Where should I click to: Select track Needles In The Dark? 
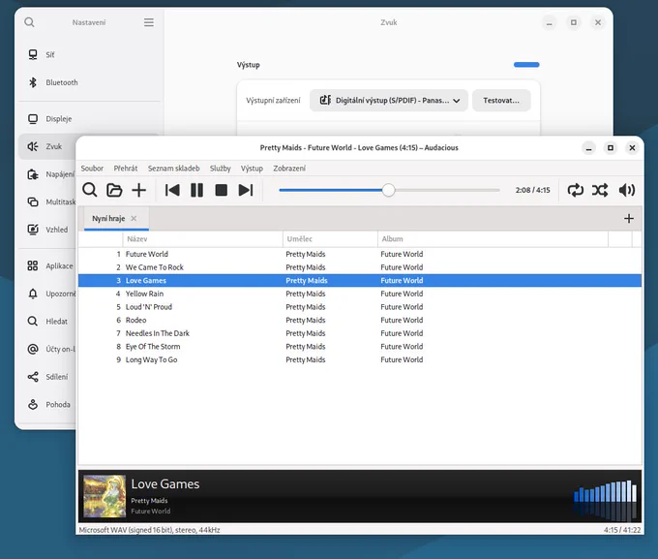click(360, 333)
